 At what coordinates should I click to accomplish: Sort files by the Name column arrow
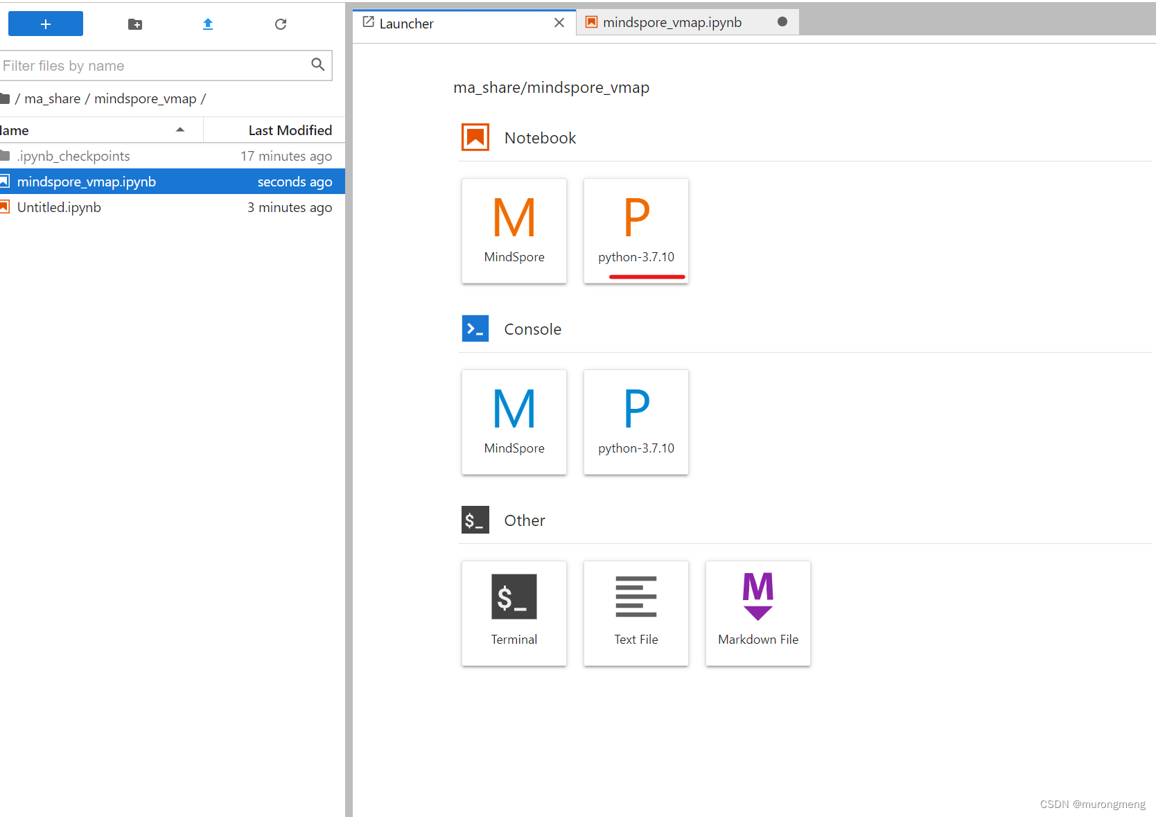tap(180, 130)
